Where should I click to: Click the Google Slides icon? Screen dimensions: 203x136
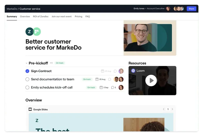(30, 109)
